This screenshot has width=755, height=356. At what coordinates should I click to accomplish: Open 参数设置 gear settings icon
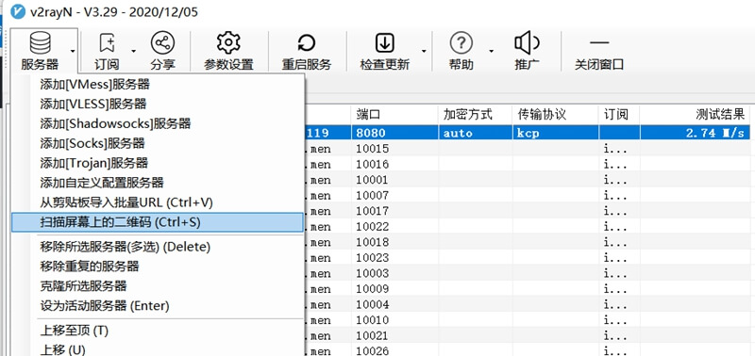(228, 42)
